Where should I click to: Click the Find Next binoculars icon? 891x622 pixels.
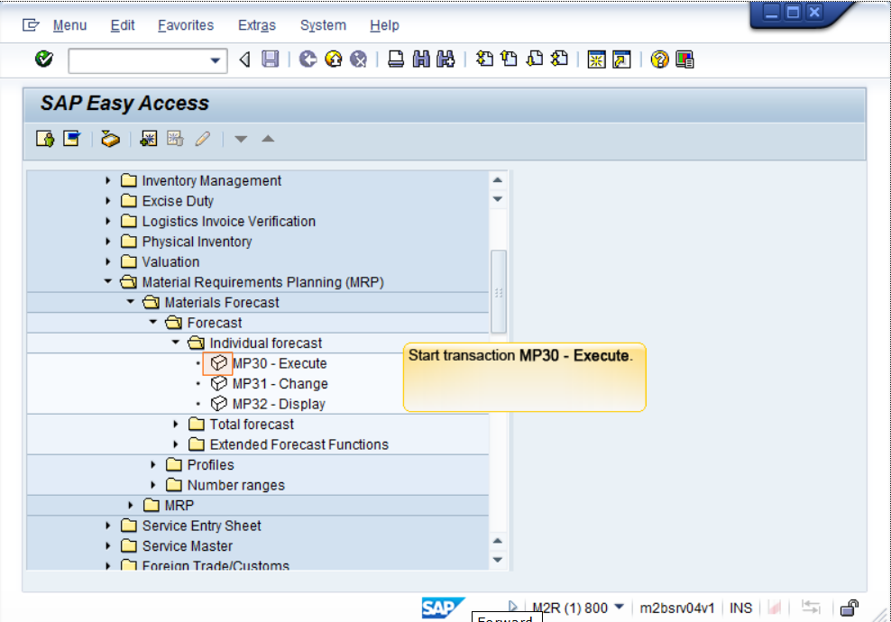(446, 59)
